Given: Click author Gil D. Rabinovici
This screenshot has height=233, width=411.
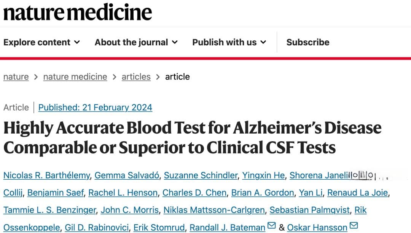Looking at the screenshot, I should tap(97, 228).
